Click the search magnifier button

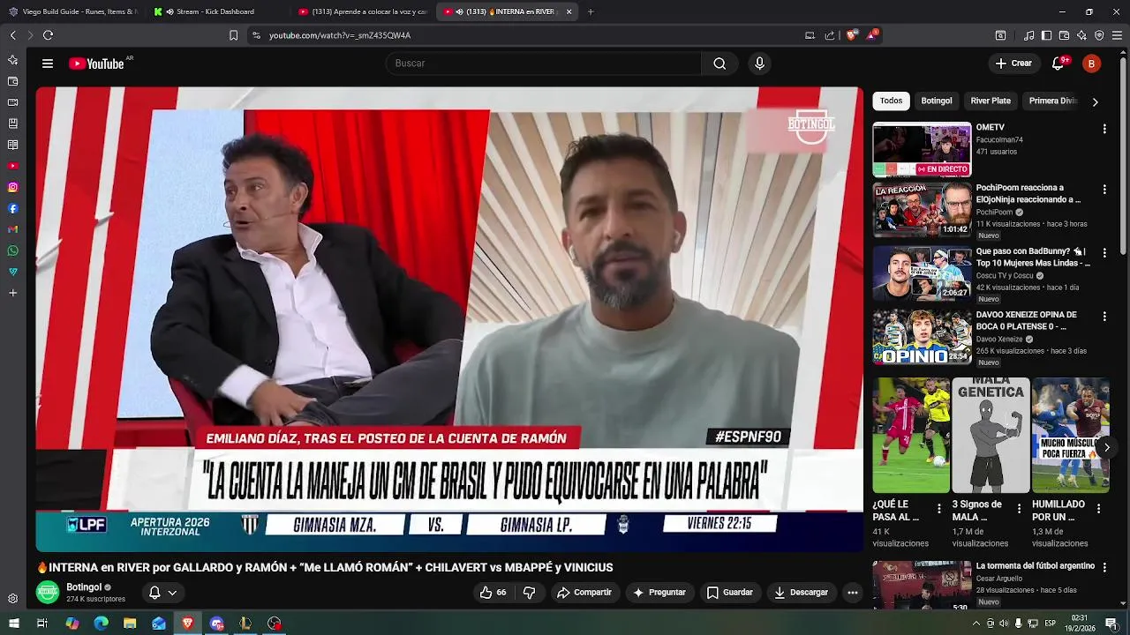[719, 63]
